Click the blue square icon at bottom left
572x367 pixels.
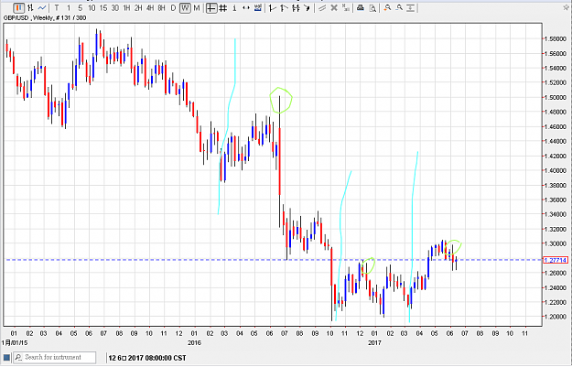coord(6,358)
